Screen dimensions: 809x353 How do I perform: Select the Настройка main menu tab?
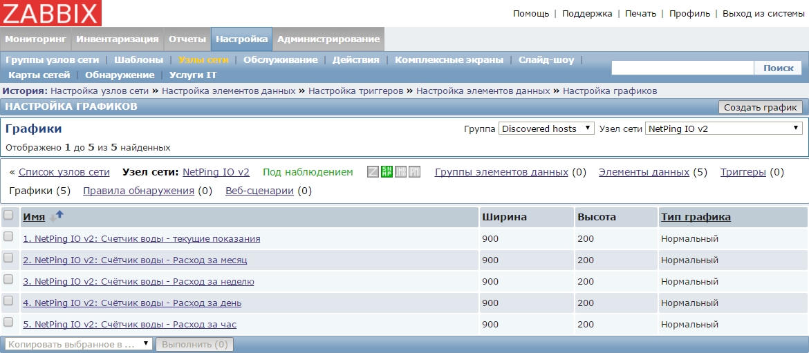click(x=241, y=39)
